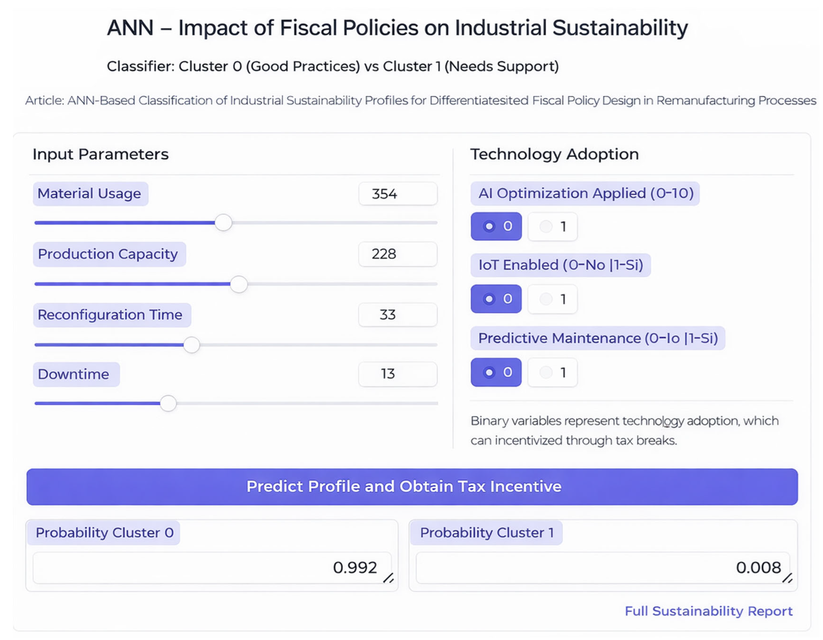Click the Probability Cluster 1 output box

pyautogui.click(x=603, y=568)
